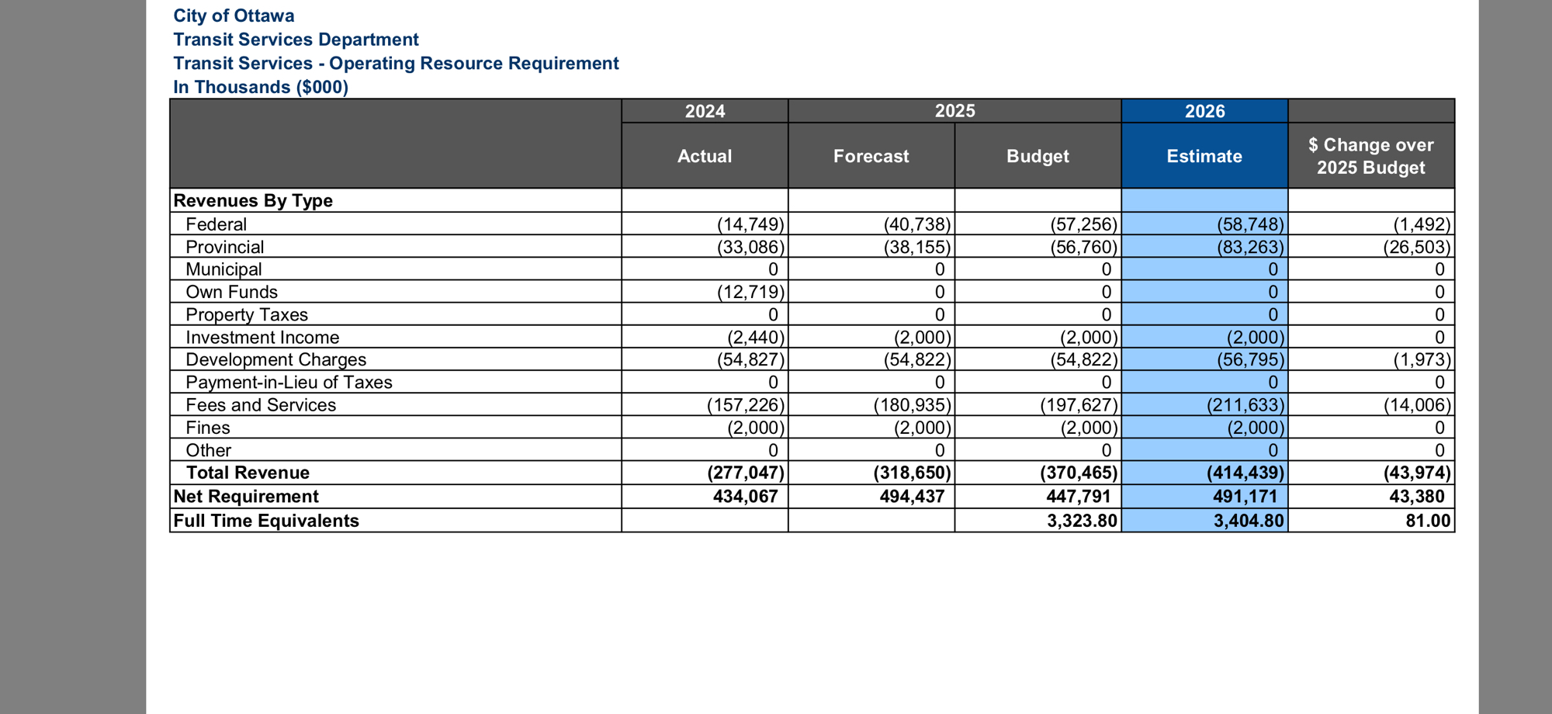This screenshot has width=1552, height=714.
Task: Click the FTE change value 81.00
Action: point(1427,521)
